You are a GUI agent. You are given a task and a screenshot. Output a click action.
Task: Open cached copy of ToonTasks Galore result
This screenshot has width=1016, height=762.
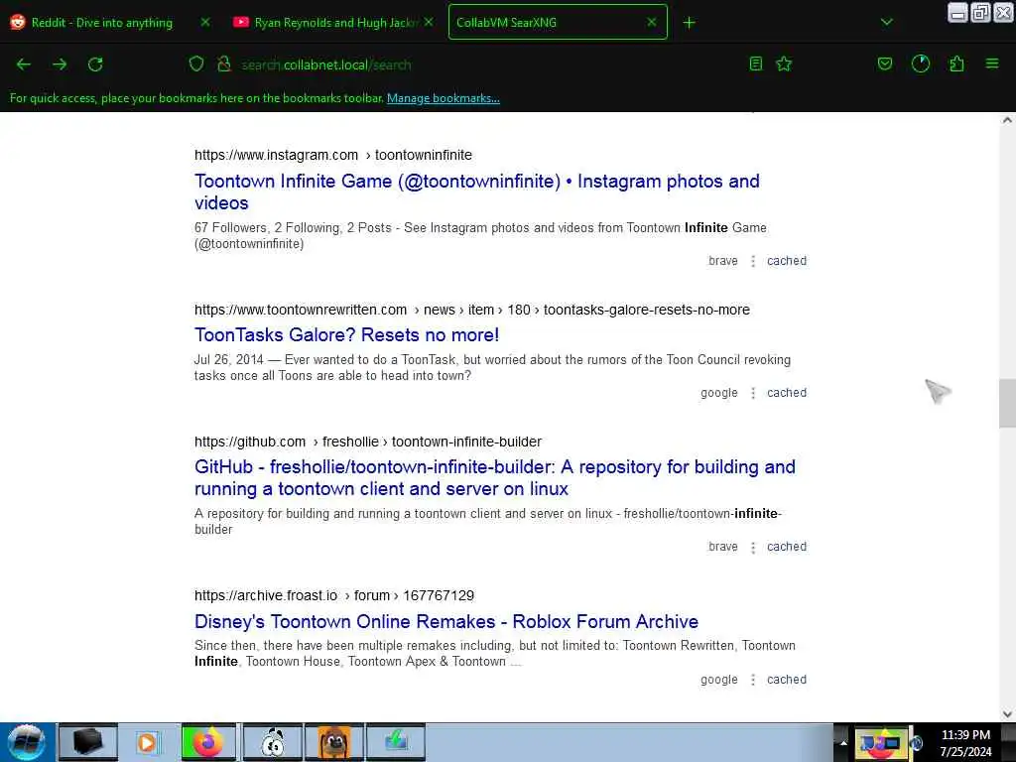click(787, 393)
